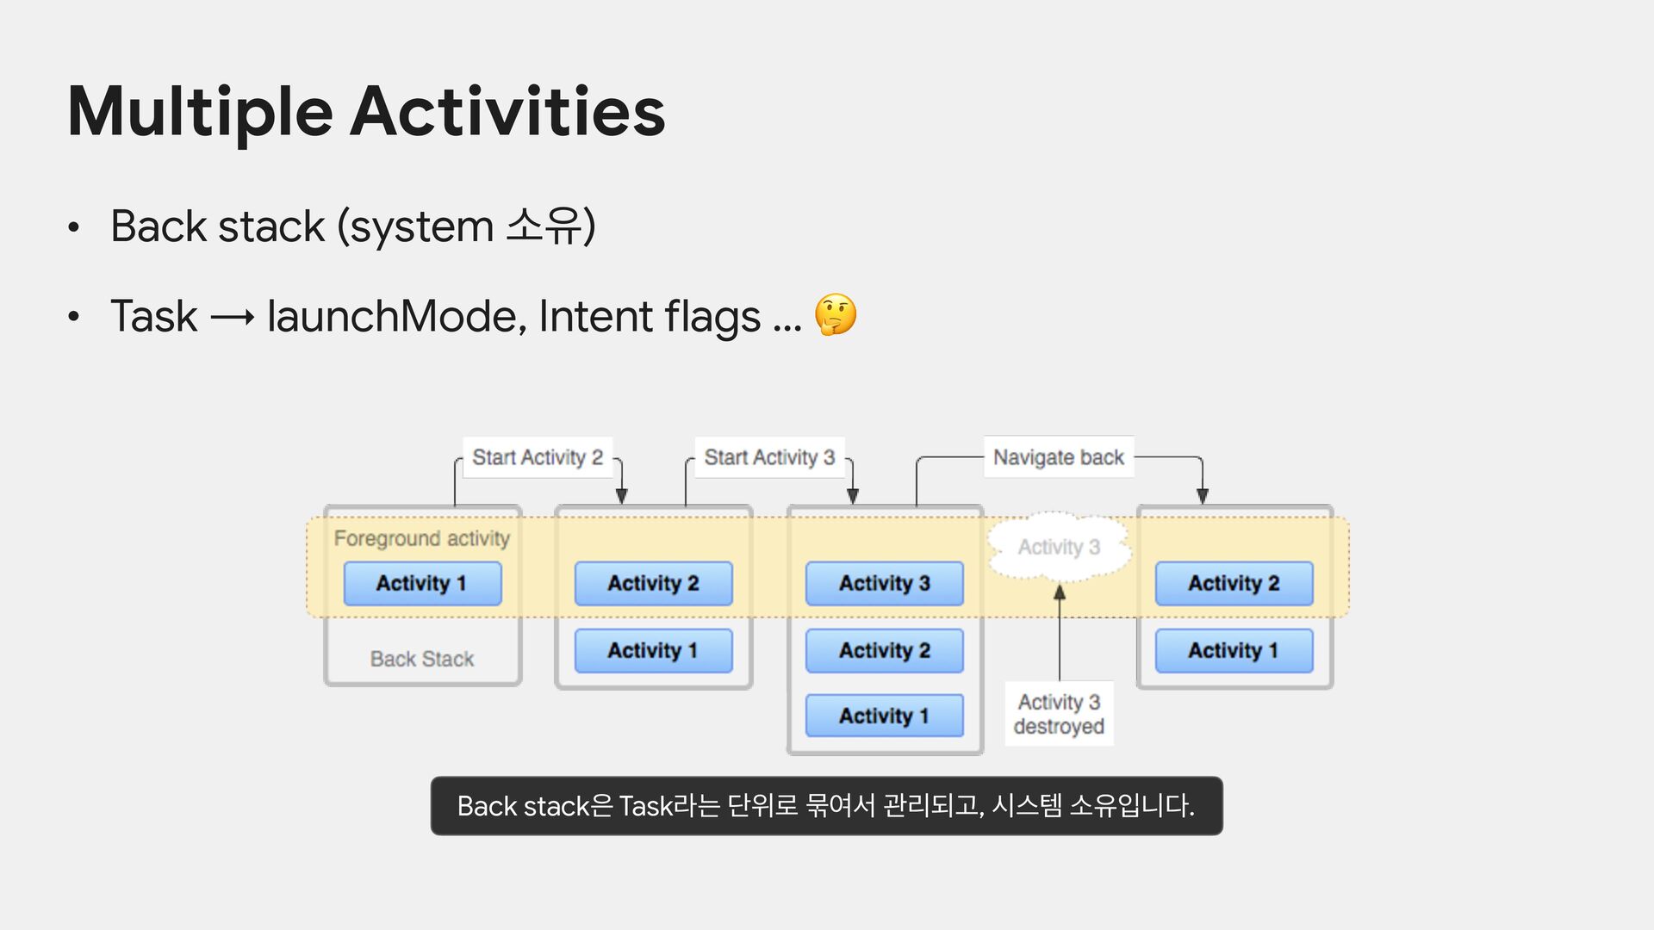Viewport: 1654px width, 930px height.
Task: Click the Back Stack label in first box
Action: tap(422, 659)
